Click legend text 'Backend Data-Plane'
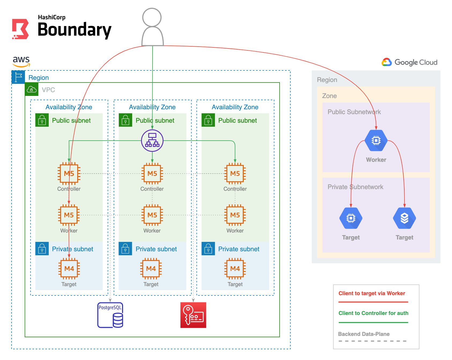Viewport: 452px width, 360px height. click(364, 334)
